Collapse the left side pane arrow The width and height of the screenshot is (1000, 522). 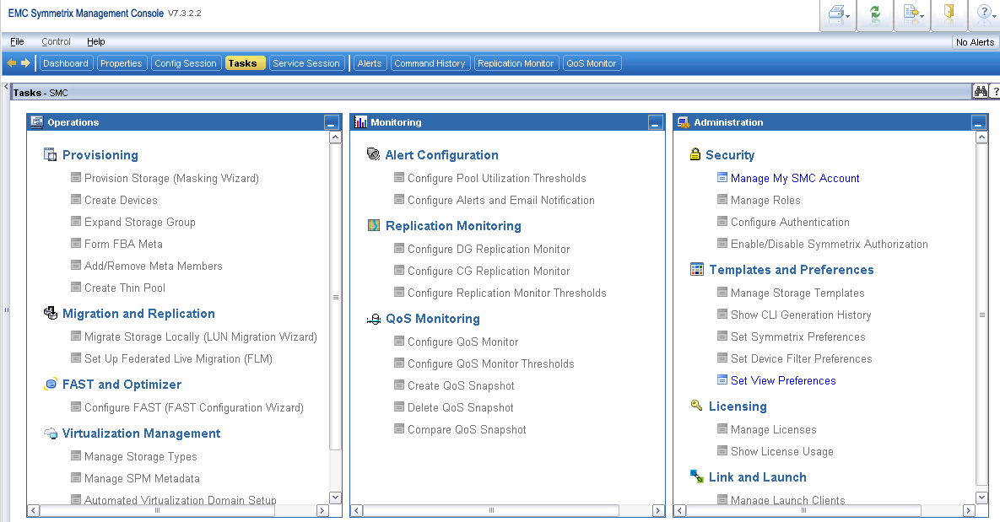point(6,86)
